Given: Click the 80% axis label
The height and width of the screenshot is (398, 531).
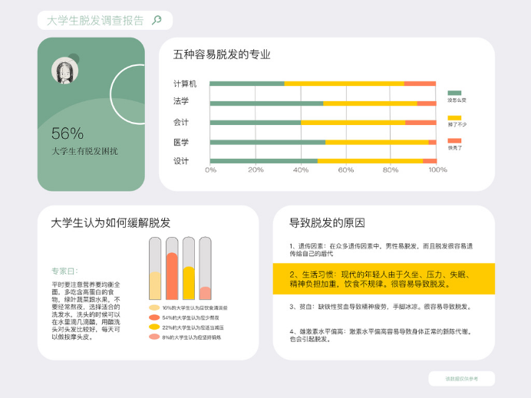Looking at the screenshot, I should click(391, 170).
